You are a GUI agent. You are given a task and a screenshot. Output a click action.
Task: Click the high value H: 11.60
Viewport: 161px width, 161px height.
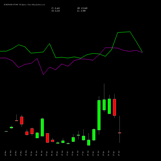click(x=82, y=8)
